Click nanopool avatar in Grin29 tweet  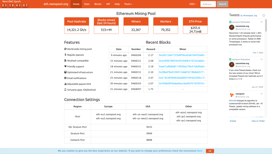tap(232, 95)
